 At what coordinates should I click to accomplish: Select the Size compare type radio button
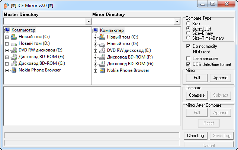click(x=188, y=23)
